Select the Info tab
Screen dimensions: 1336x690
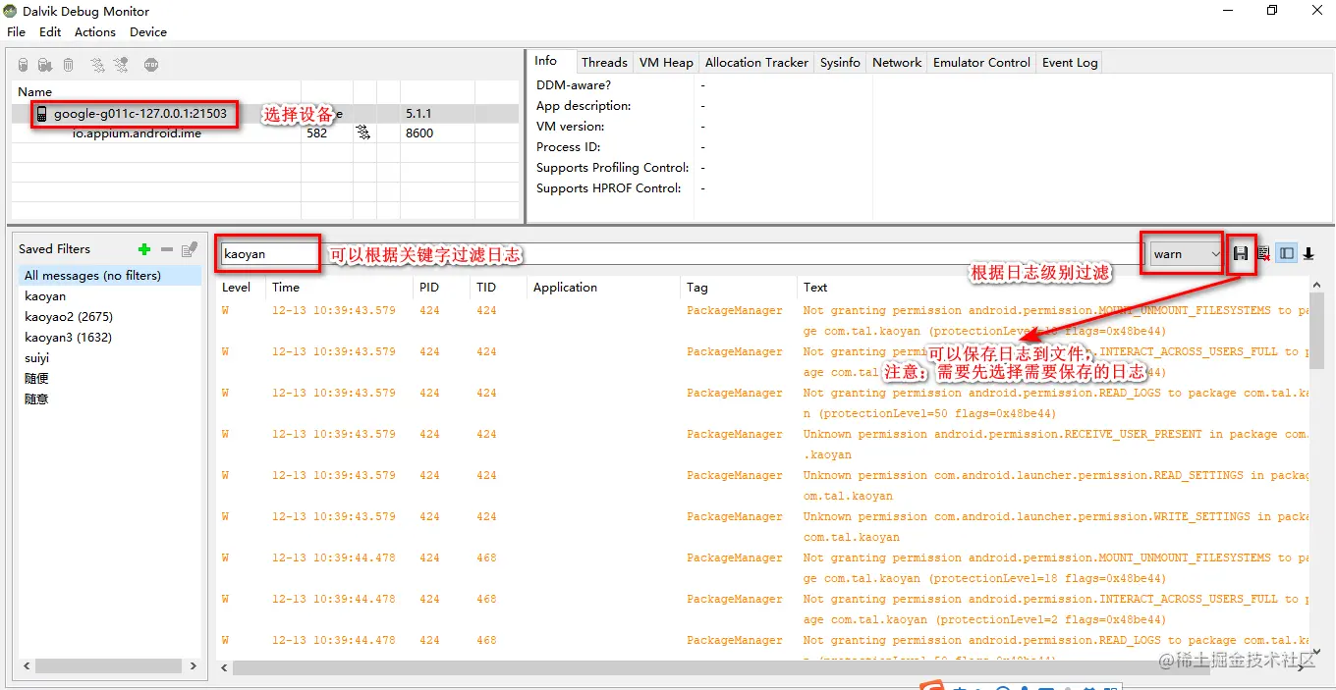[x=546, y=61]
